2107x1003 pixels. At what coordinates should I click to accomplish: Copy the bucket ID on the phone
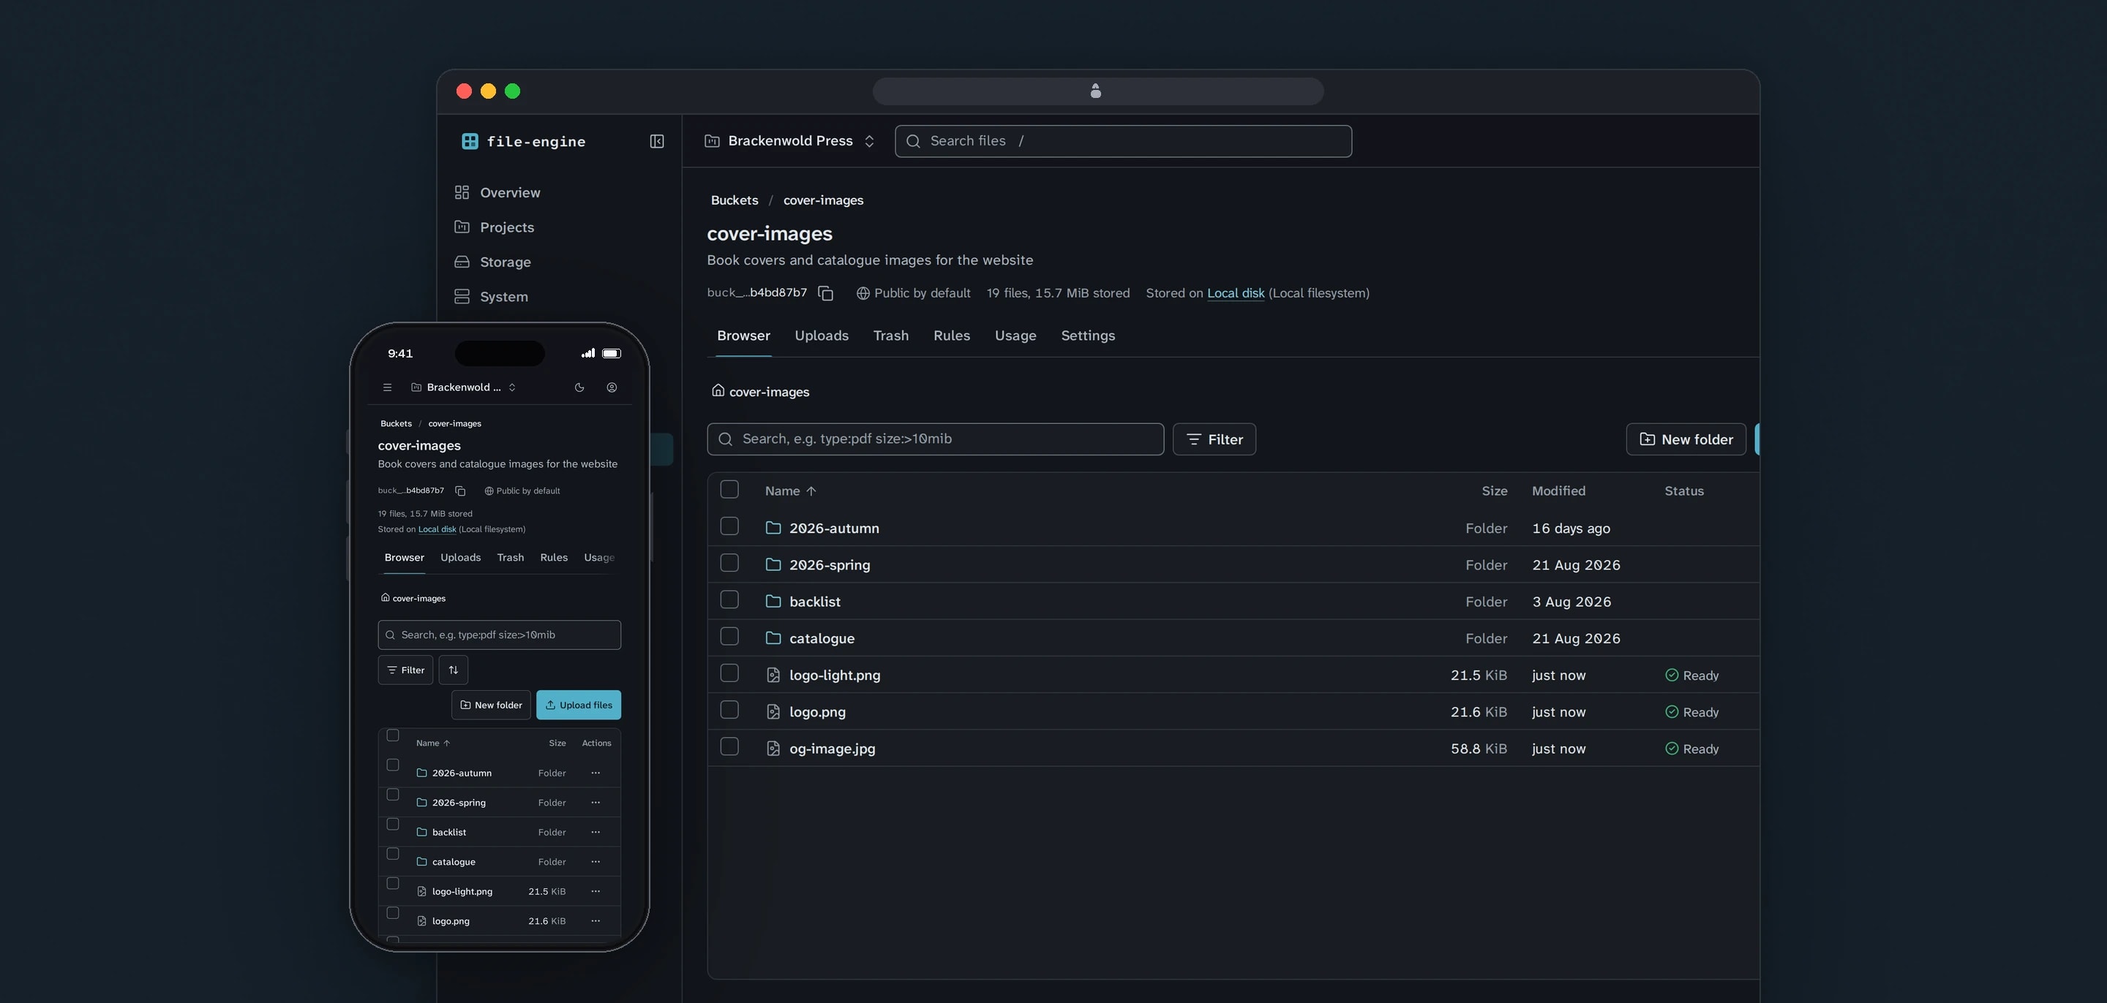tap(460, 491)
